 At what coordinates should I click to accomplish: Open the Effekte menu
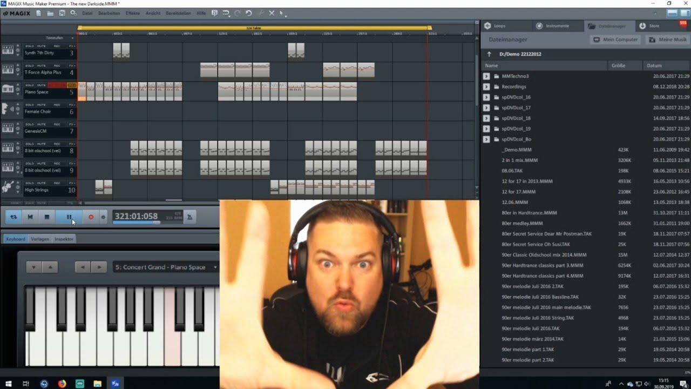tap(133, 13)
